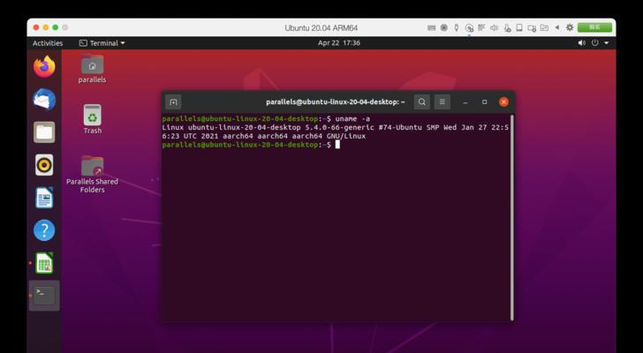Click the display settings icon in Parallels toolbar
This screenshot has width=643, height=353.
(x=532, y=28)
